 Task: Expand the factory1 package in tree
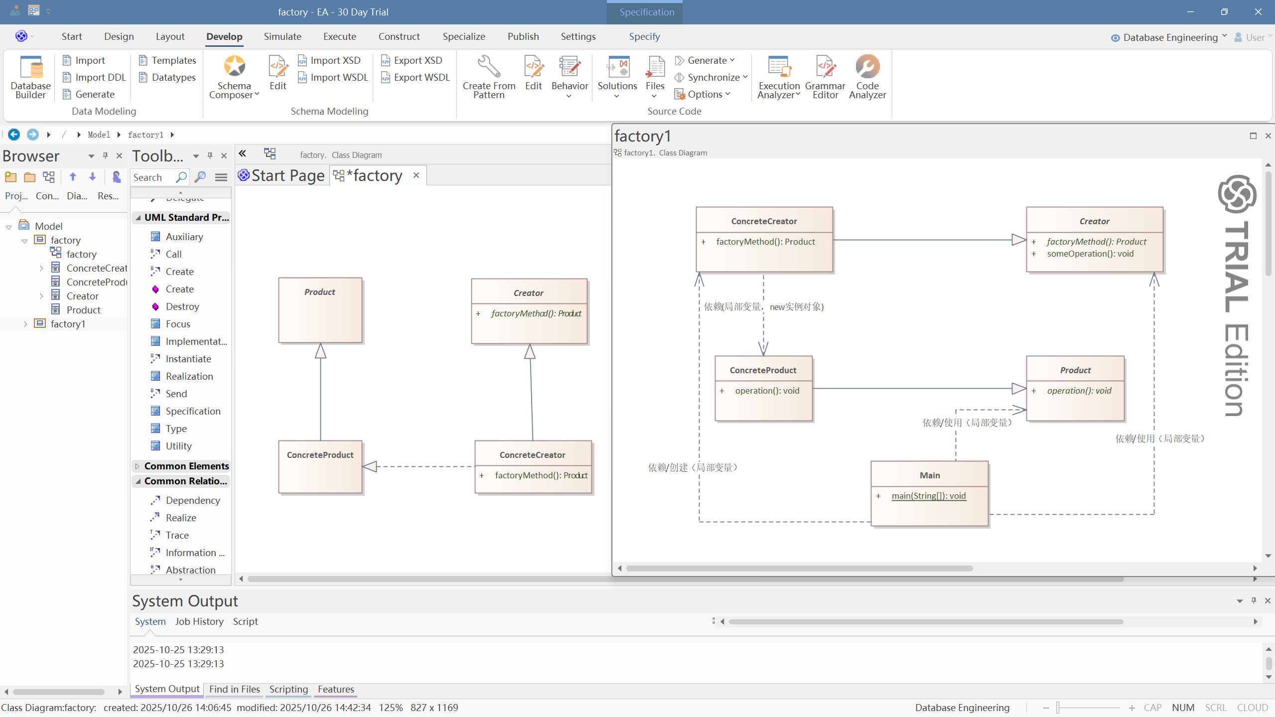(x=25, y=324)
